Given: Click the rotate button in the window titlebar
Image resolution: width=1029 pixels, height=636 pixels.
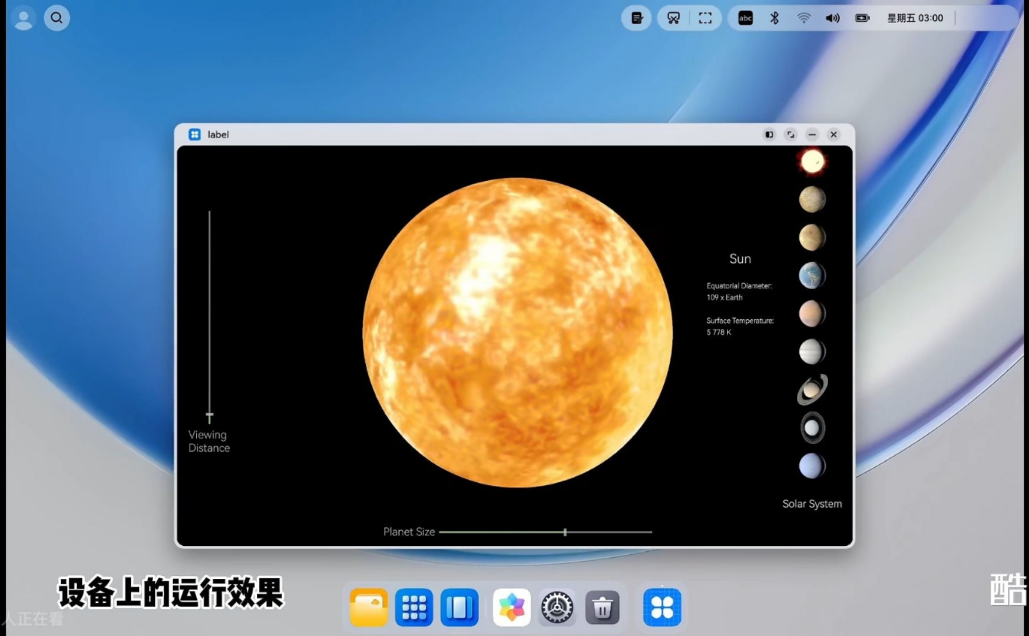Looking at the screenshot, I should (790, 134).
